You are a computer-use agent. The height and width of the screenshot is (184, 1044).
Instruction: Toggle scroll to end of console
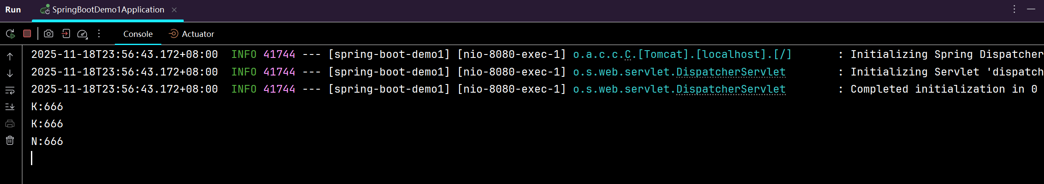coord(10,107)
